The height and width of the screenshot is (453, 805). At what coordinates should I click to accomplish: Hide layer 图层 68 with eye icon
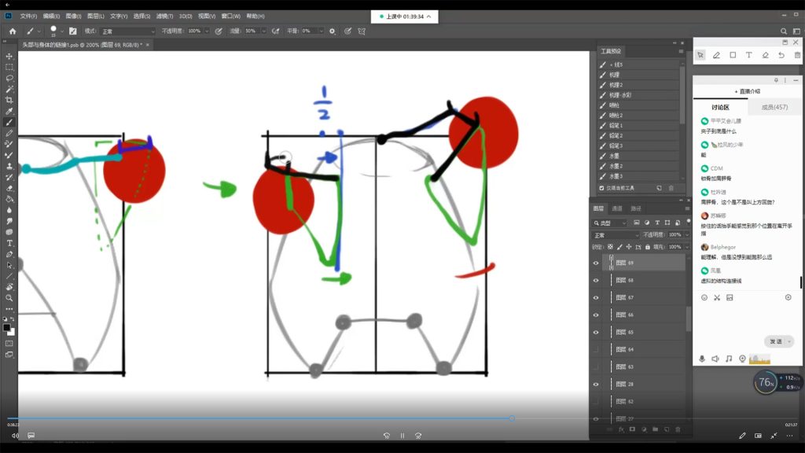point(596,280)
